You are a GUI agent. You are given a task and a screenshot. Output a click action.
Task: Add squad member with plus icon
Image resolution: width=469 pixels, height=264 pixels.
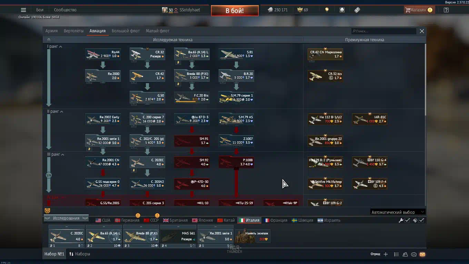click(x=386, y=254)
